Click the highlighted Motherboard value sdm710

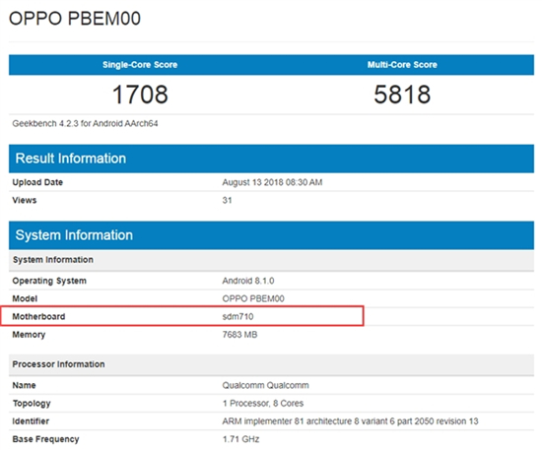click(237, 316)
